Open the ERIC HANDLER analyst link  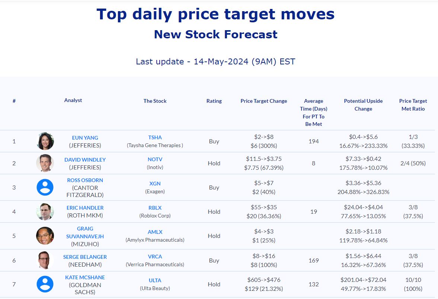pos(85,208)
